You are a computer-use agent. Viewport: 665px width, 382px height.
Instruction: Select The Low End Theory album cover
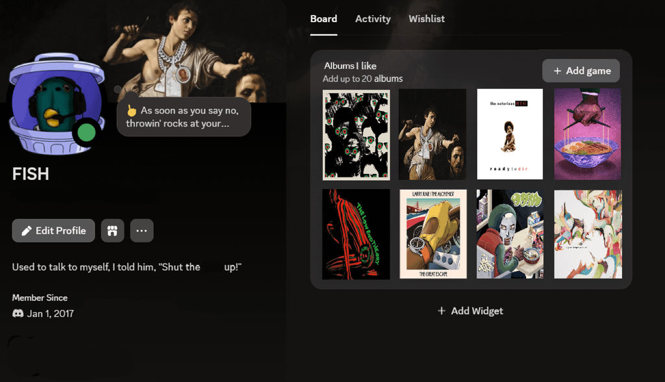pos(356,235)
